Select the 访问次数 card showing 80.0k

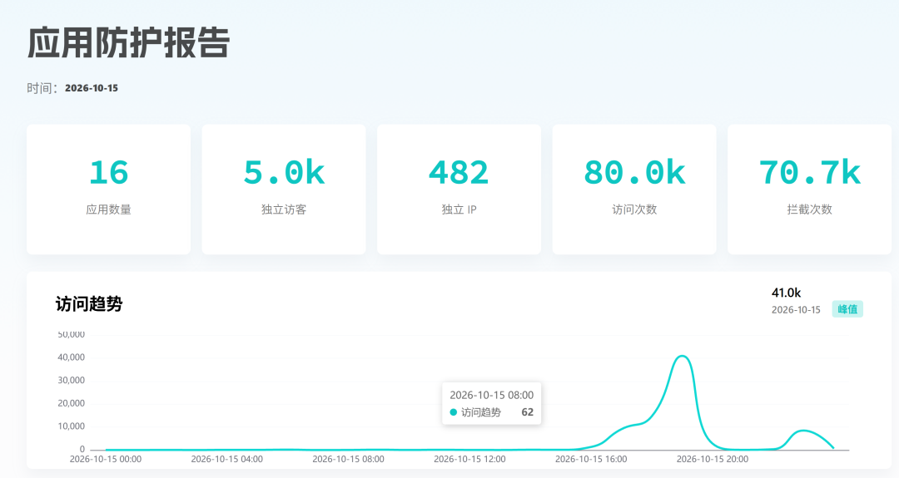(634, 190)
